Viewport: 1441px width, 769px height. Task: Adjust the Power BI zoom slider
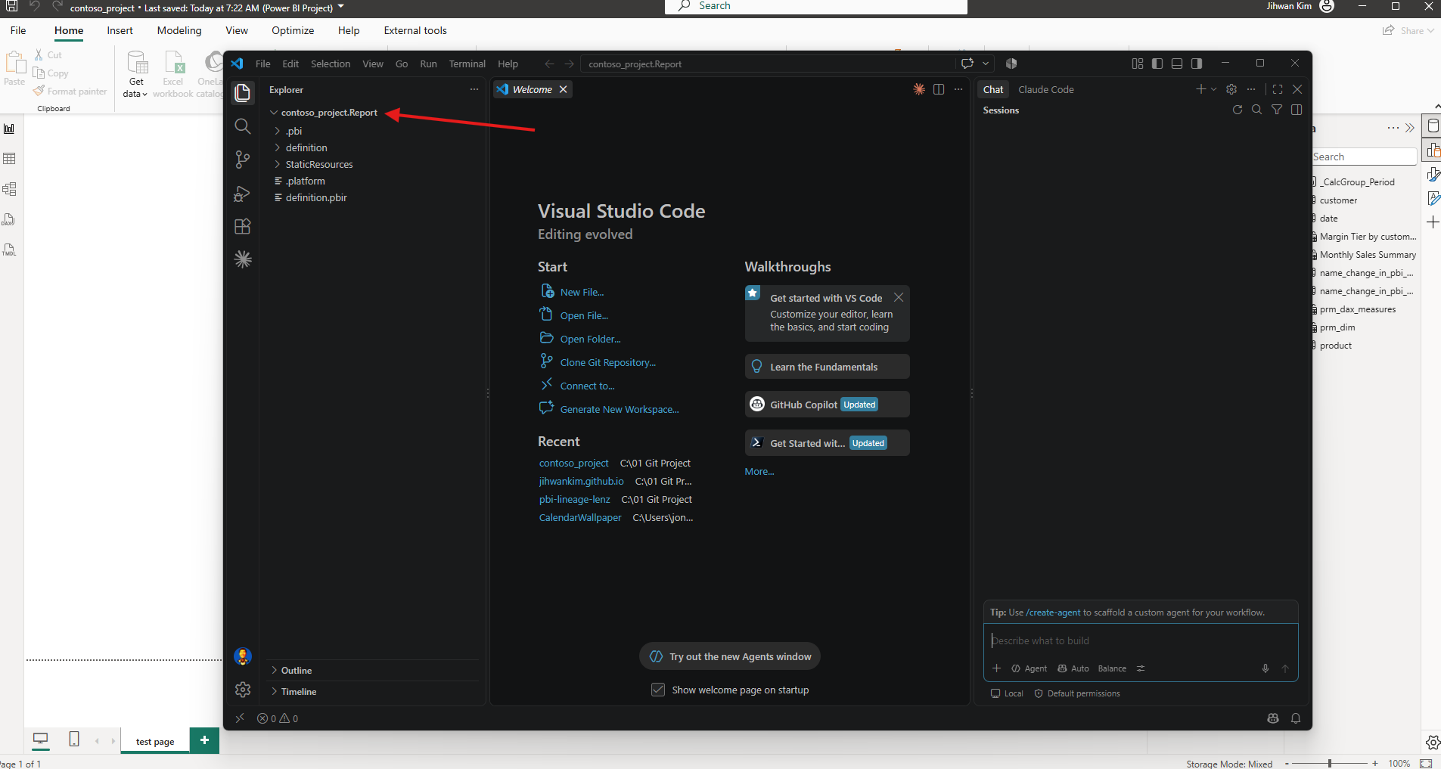pos(1330,763)
